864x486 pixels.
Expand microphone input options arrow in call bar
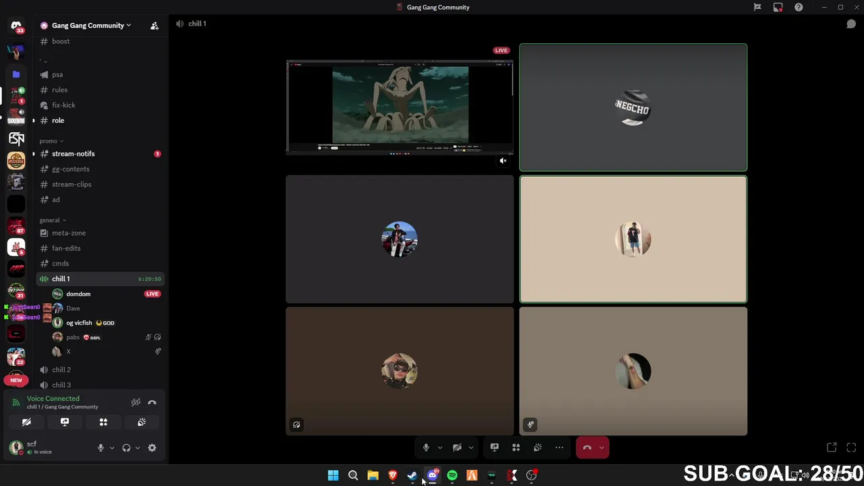(x=439, y=448)
